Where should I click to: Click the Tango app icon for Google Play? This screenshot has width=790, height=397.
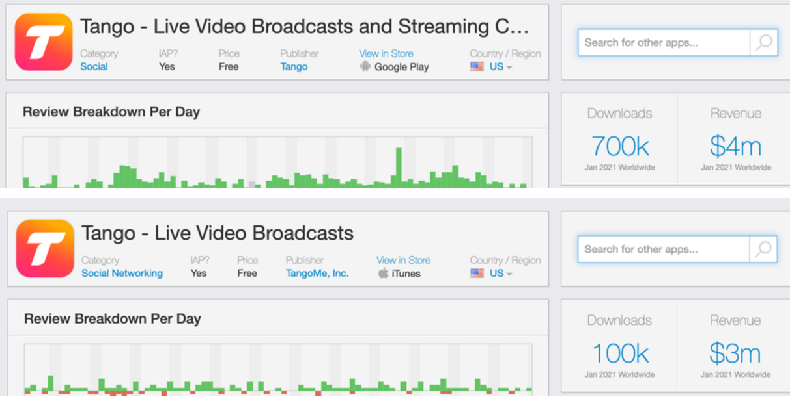coord(44,42)
